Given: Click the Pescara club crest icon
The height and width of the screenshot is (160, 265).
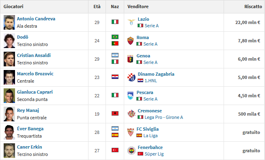Looking at the screenshot, I should [x=130, y=96].
